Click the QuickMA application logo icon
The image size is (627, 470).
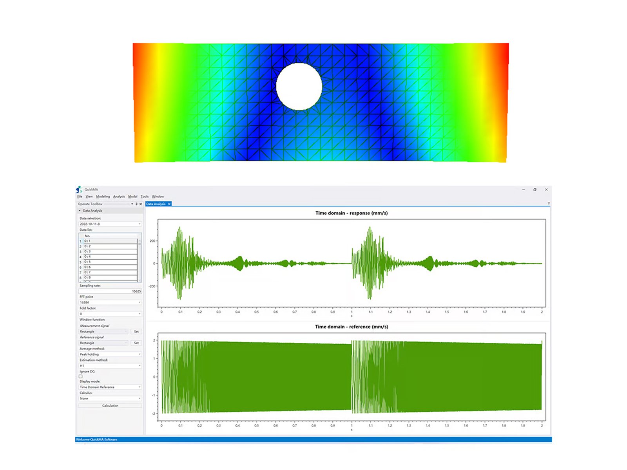(79, 190)
